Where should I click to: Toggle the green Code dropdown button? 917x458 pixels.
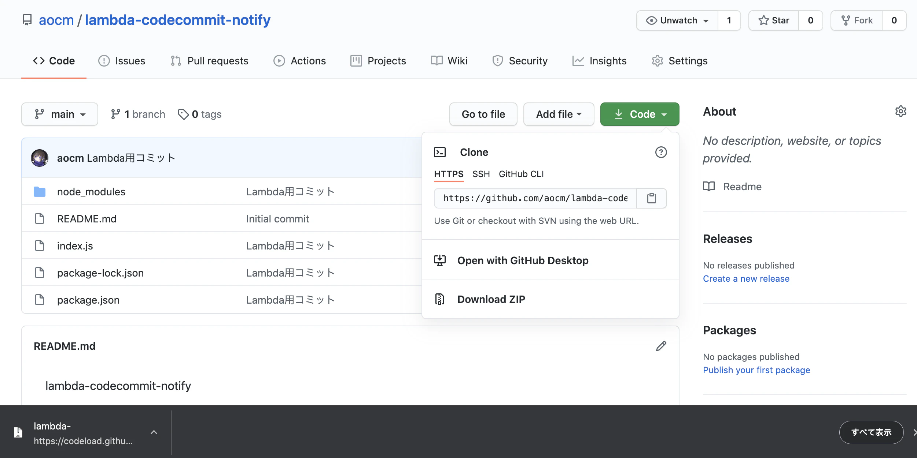[640, 114]
